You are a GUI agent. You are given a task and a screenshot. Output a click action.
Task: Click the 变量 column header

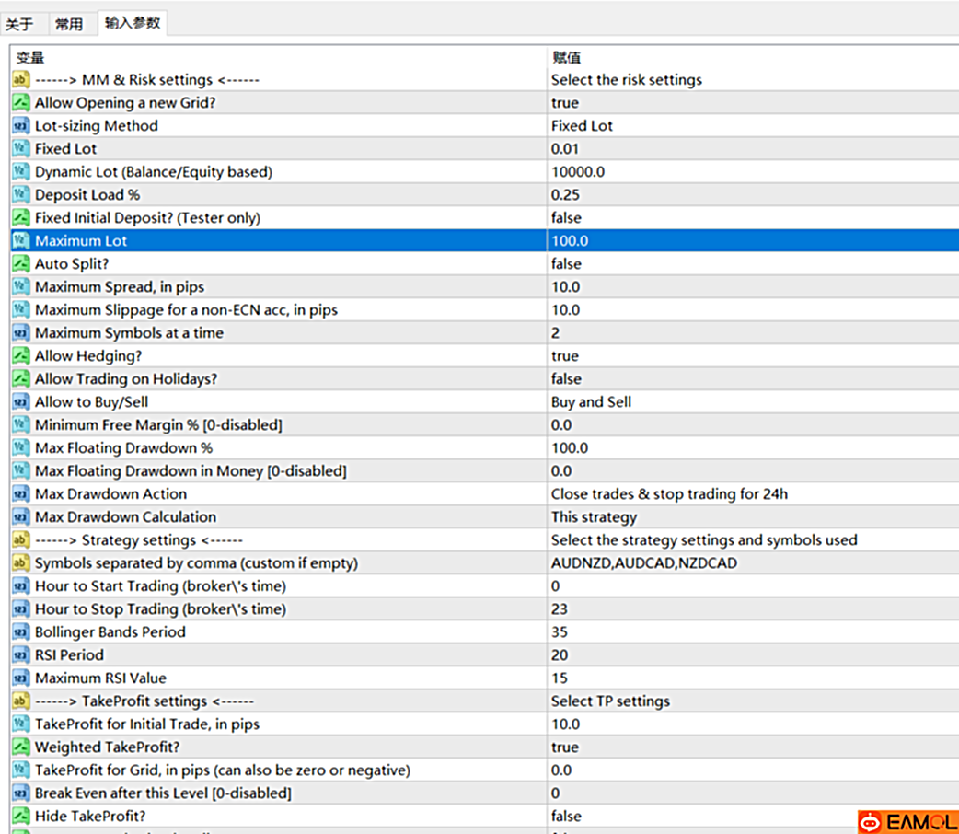click(30, 58)
